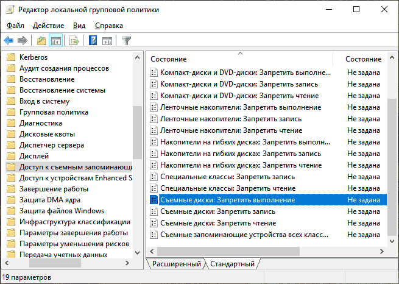Click folder icon next to Kerberos
Image resolution: width=399 pixels, height=284 pixels.
[11, 57]
